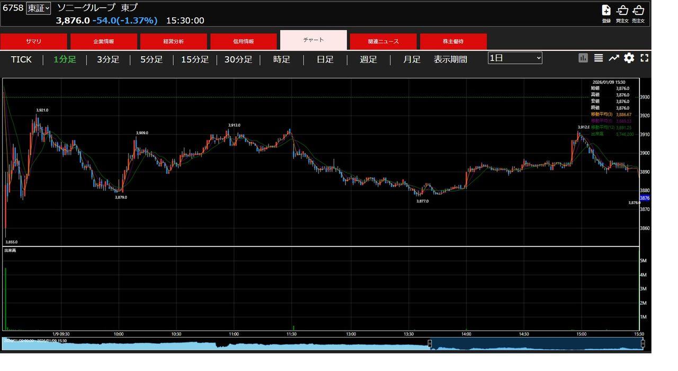Click the left handle of range slider
Image resolution: width=678 pixels, height=371 pixels.
pyautogui.click(x=430, y=344)
